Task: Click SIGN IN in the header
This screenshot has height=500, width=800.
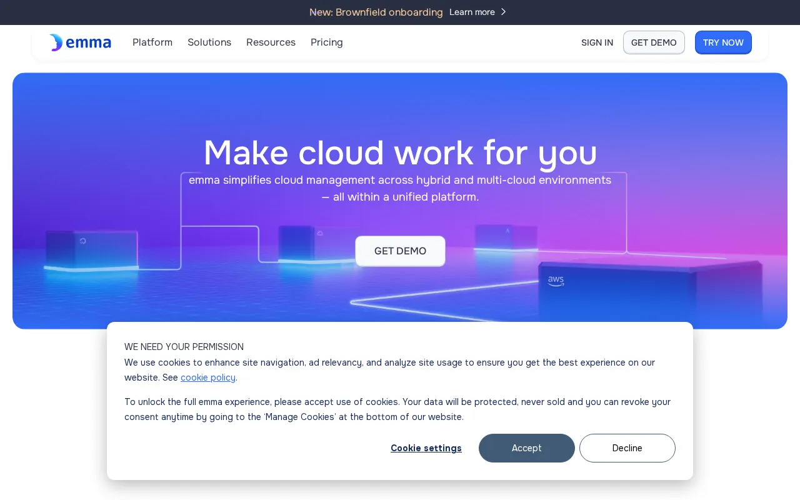Action: tap(597, 42)
